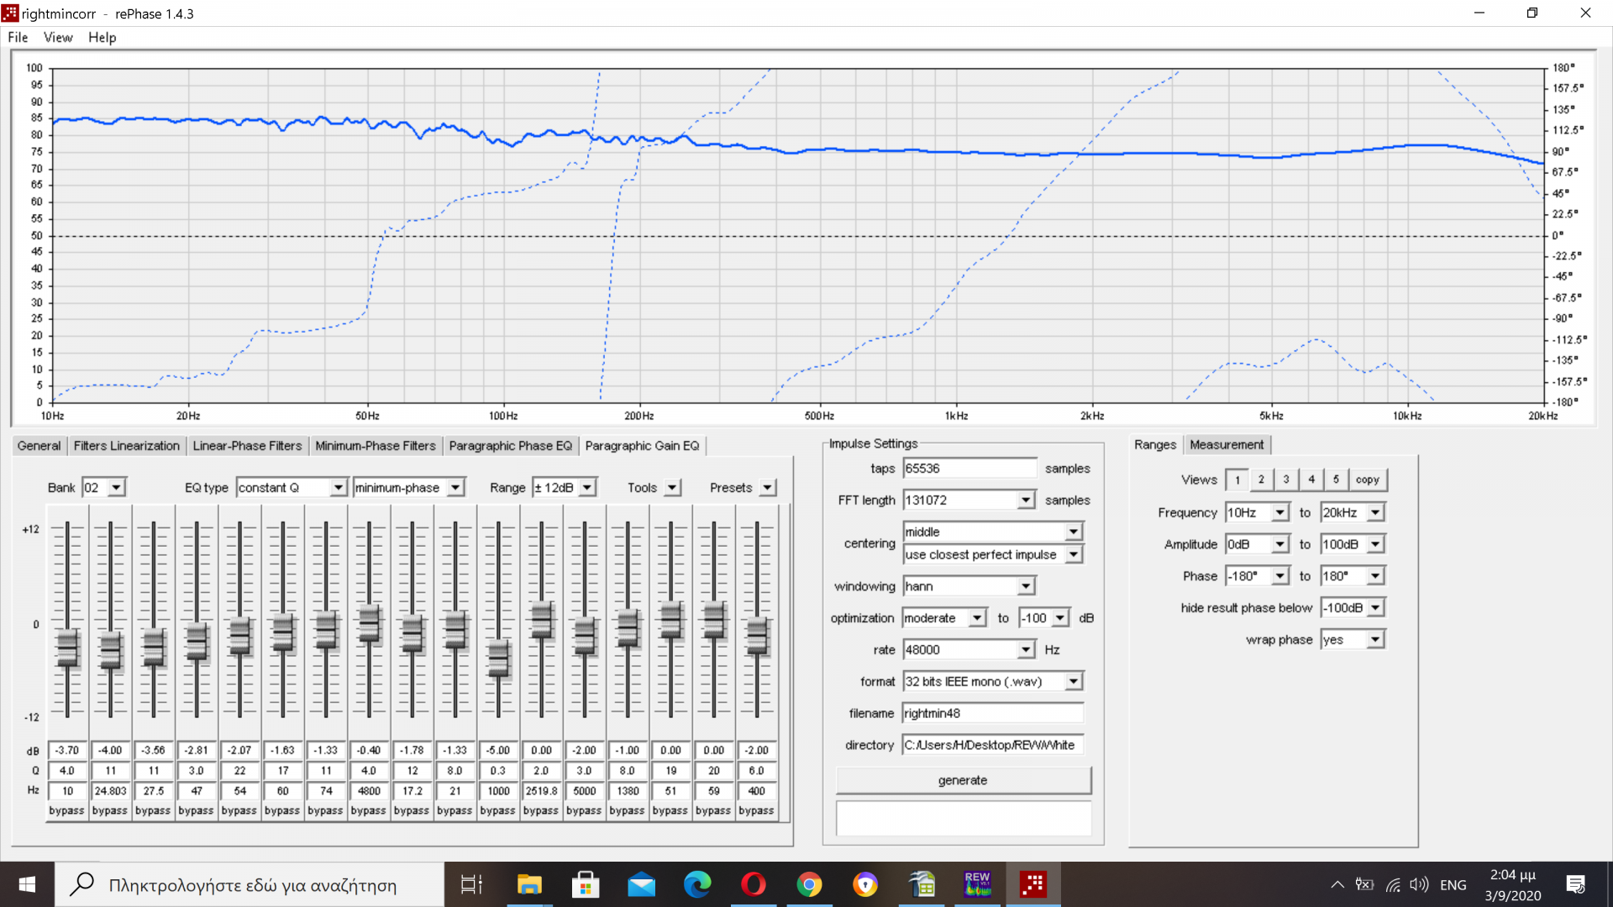Switch to Paragraphic Phase EQ tab
The image size is (1613, 907).
[510, 446]
